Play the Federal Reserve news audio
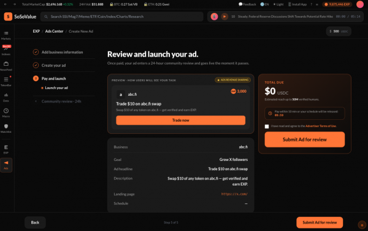 click(224, 17)
